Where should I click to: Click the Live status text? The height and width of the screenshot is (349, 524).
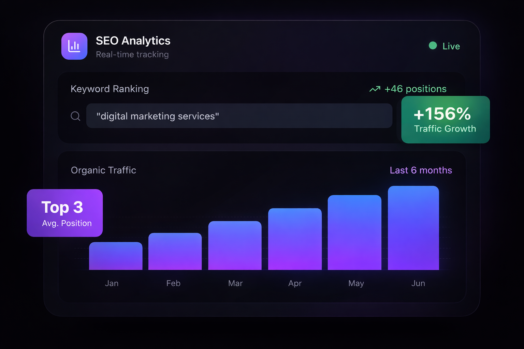(451, 46)
